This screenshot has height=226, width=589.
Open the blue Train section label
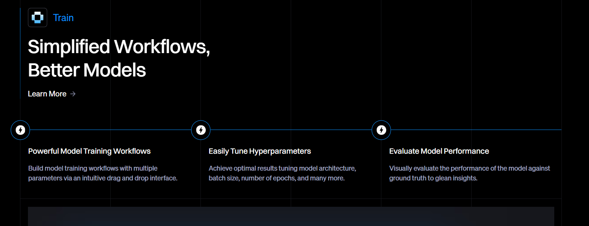(x=63, y=18)
